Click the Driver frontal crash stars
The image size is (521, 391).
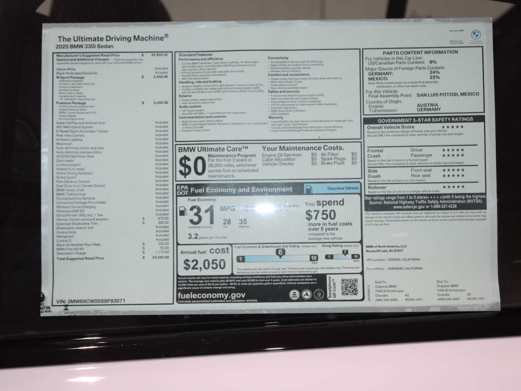point(453,150)
